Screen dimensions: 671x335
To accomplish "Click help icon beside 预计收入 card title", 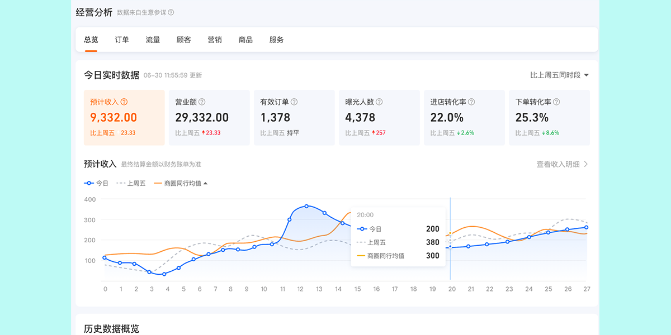I will point(124,102).
